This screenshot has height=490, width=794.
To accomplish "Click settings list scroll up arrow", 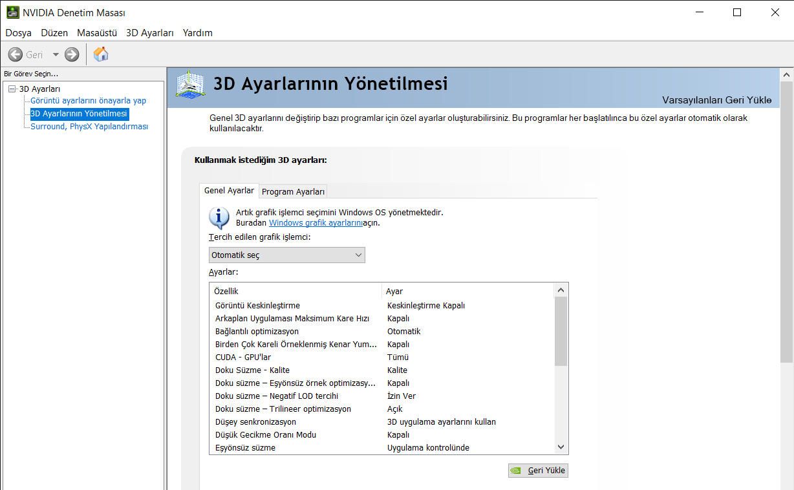I will click(x=561, y=290).
